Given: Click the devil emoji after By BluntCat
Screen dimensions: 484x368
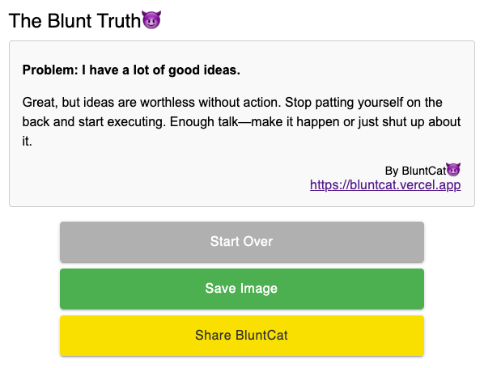Looking at the screenshot, I should coord(453,170).
